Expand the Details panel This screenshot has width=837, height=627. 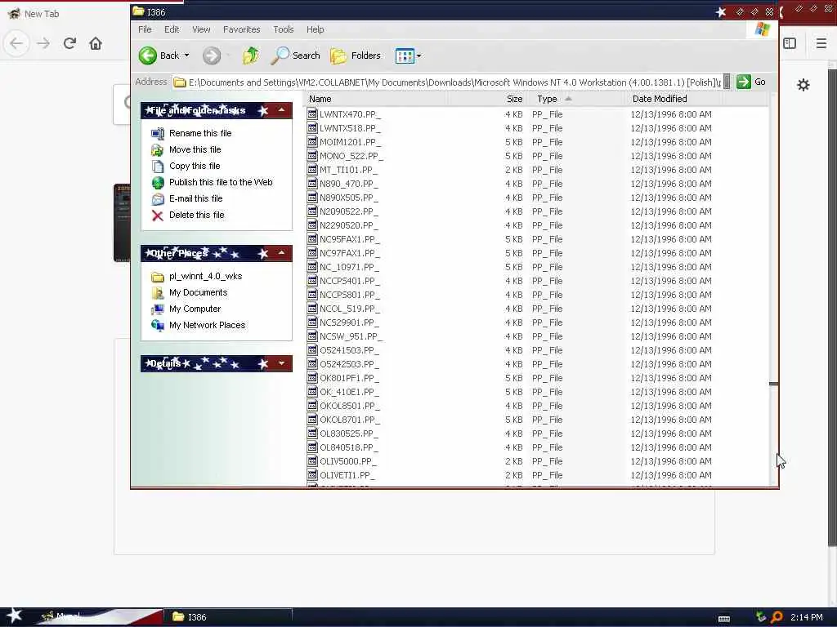pos(281,363)
